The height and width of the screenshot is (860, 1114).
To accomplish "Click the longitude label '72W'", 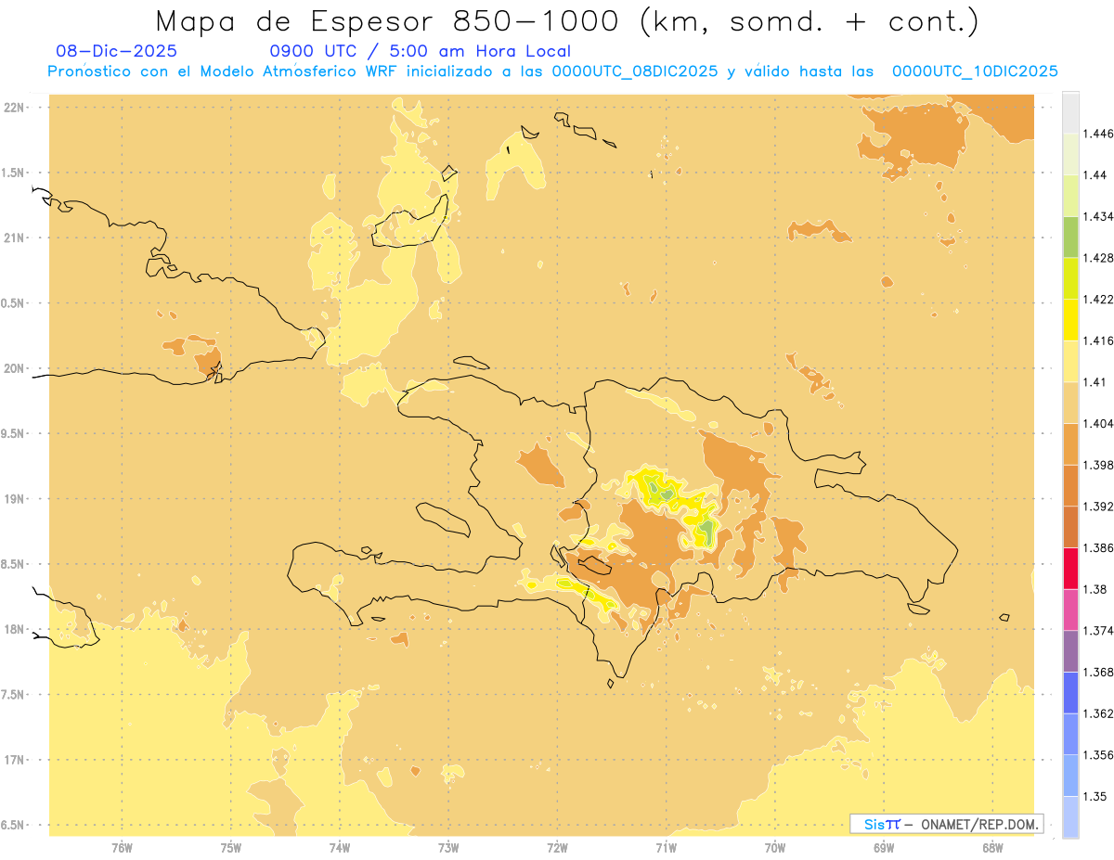I will pyautogui.click(x=558, y=848).
